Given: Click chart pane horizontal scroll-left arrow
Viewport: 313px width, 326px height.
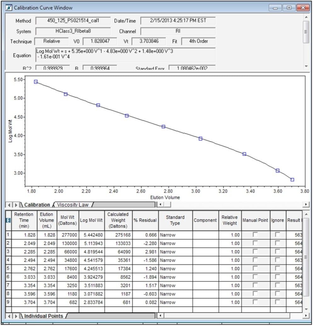Looking at the screenshot, I should 160,205.
